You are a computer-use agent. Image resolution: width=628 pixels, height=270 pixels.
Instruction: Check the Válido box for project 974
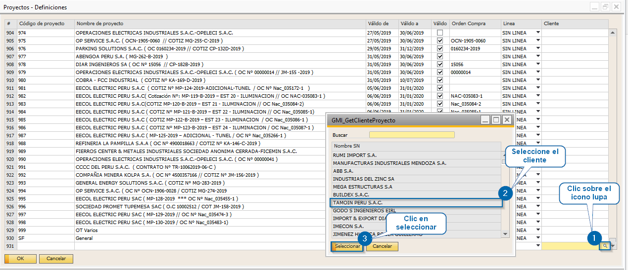click(x=440, y=33)
